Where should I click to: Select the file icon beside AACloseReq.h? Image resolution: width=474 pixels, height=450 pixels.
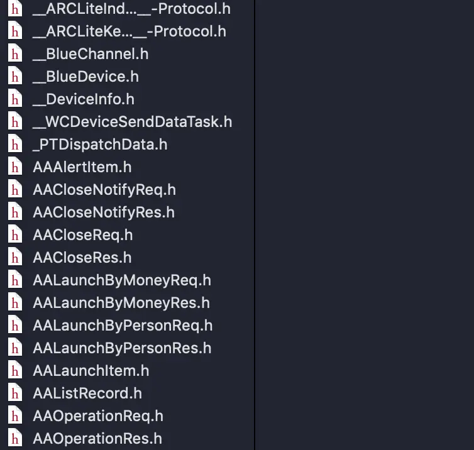tap(15, 235)
